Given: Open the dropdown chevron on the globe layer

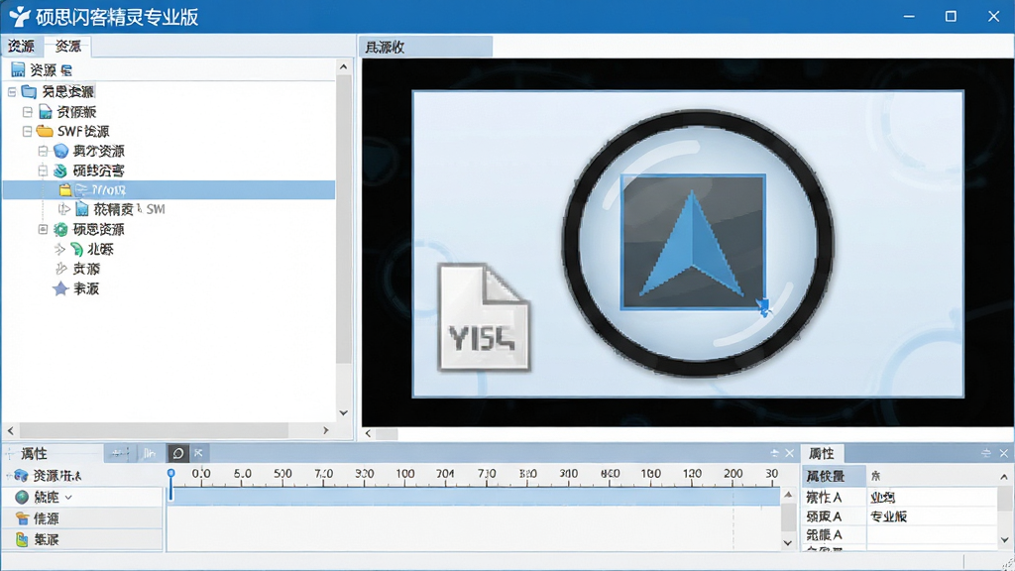Looking at the screenshot, I should click(x=68, y=498).
